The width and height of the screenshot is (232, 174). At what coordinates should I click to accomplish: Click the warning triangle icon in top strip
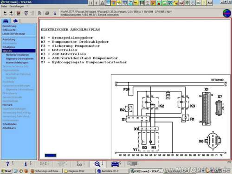point(102,3)
